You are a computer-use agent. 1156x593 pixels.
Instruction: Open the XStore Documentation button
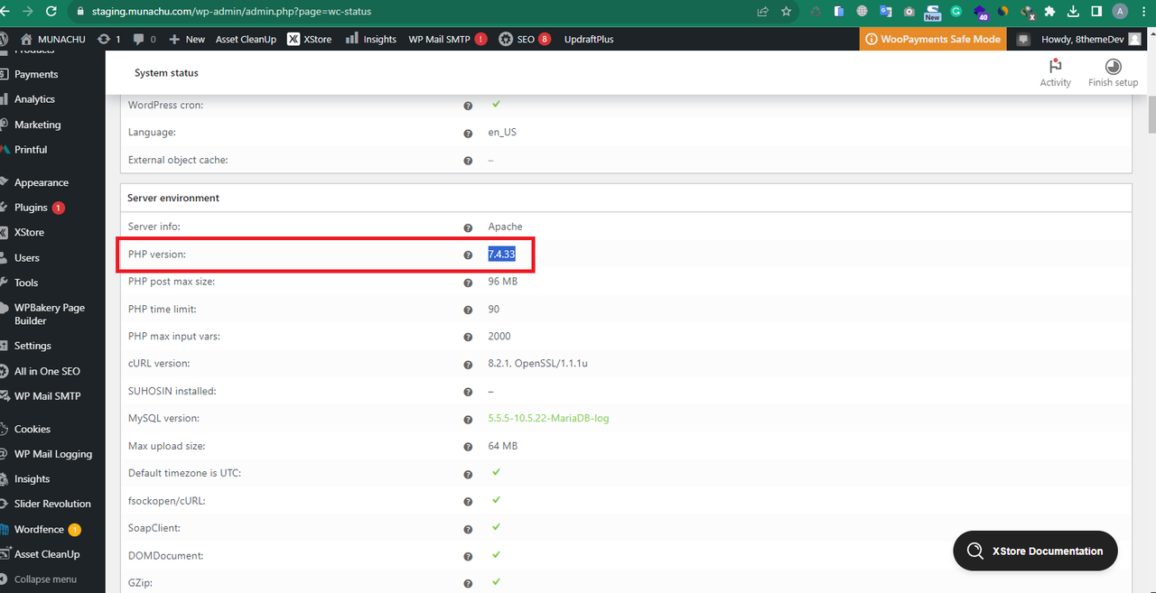click(x=1035, y=551)
